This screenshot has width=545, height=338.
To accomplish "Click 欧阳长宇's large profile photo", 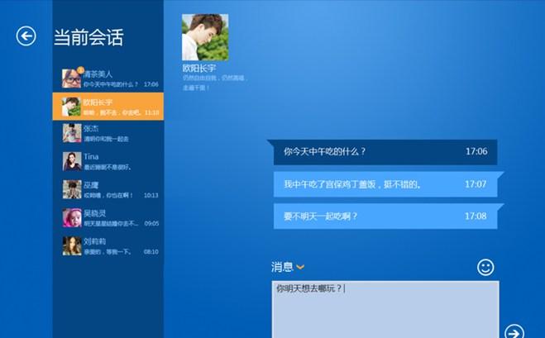I will pos(205,37).
